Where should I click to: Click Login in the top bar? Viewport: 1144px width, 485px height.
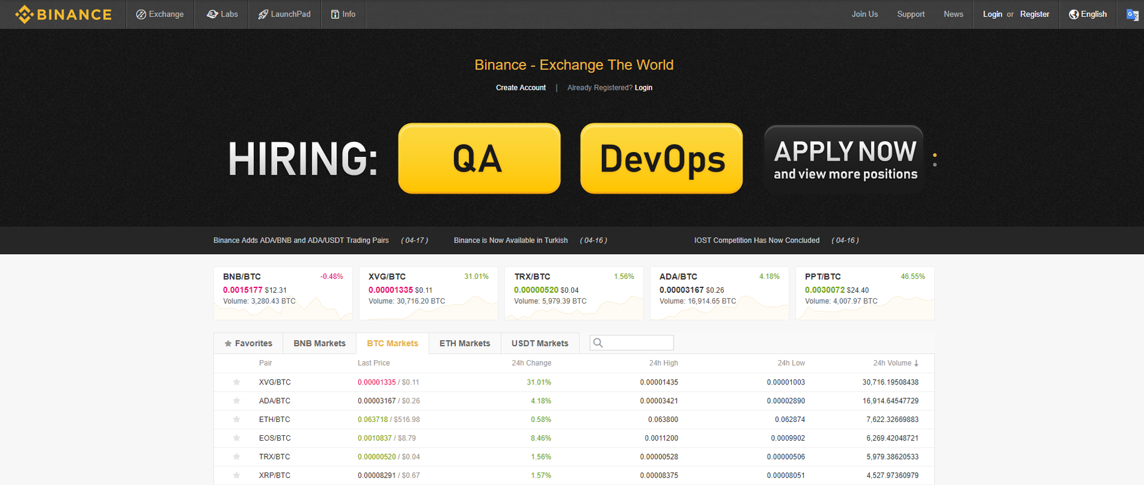[992, 15]
